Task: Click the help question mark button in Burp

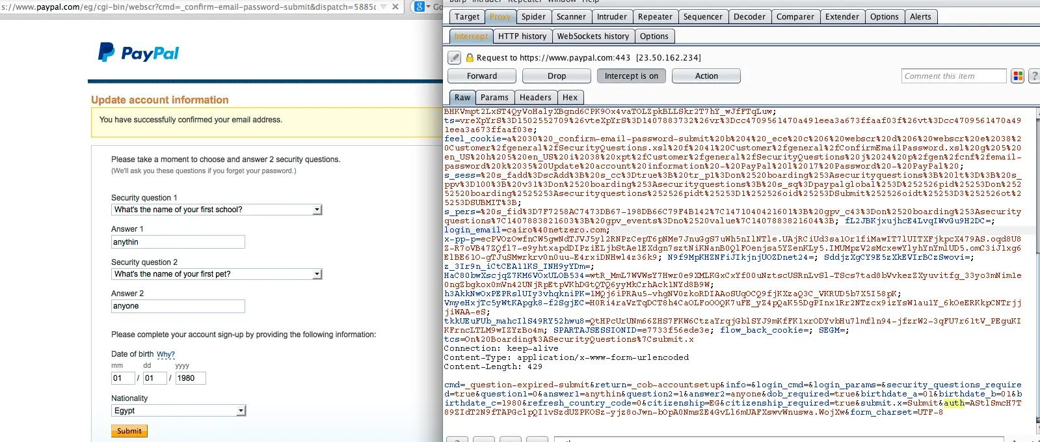Action: 1034,76
